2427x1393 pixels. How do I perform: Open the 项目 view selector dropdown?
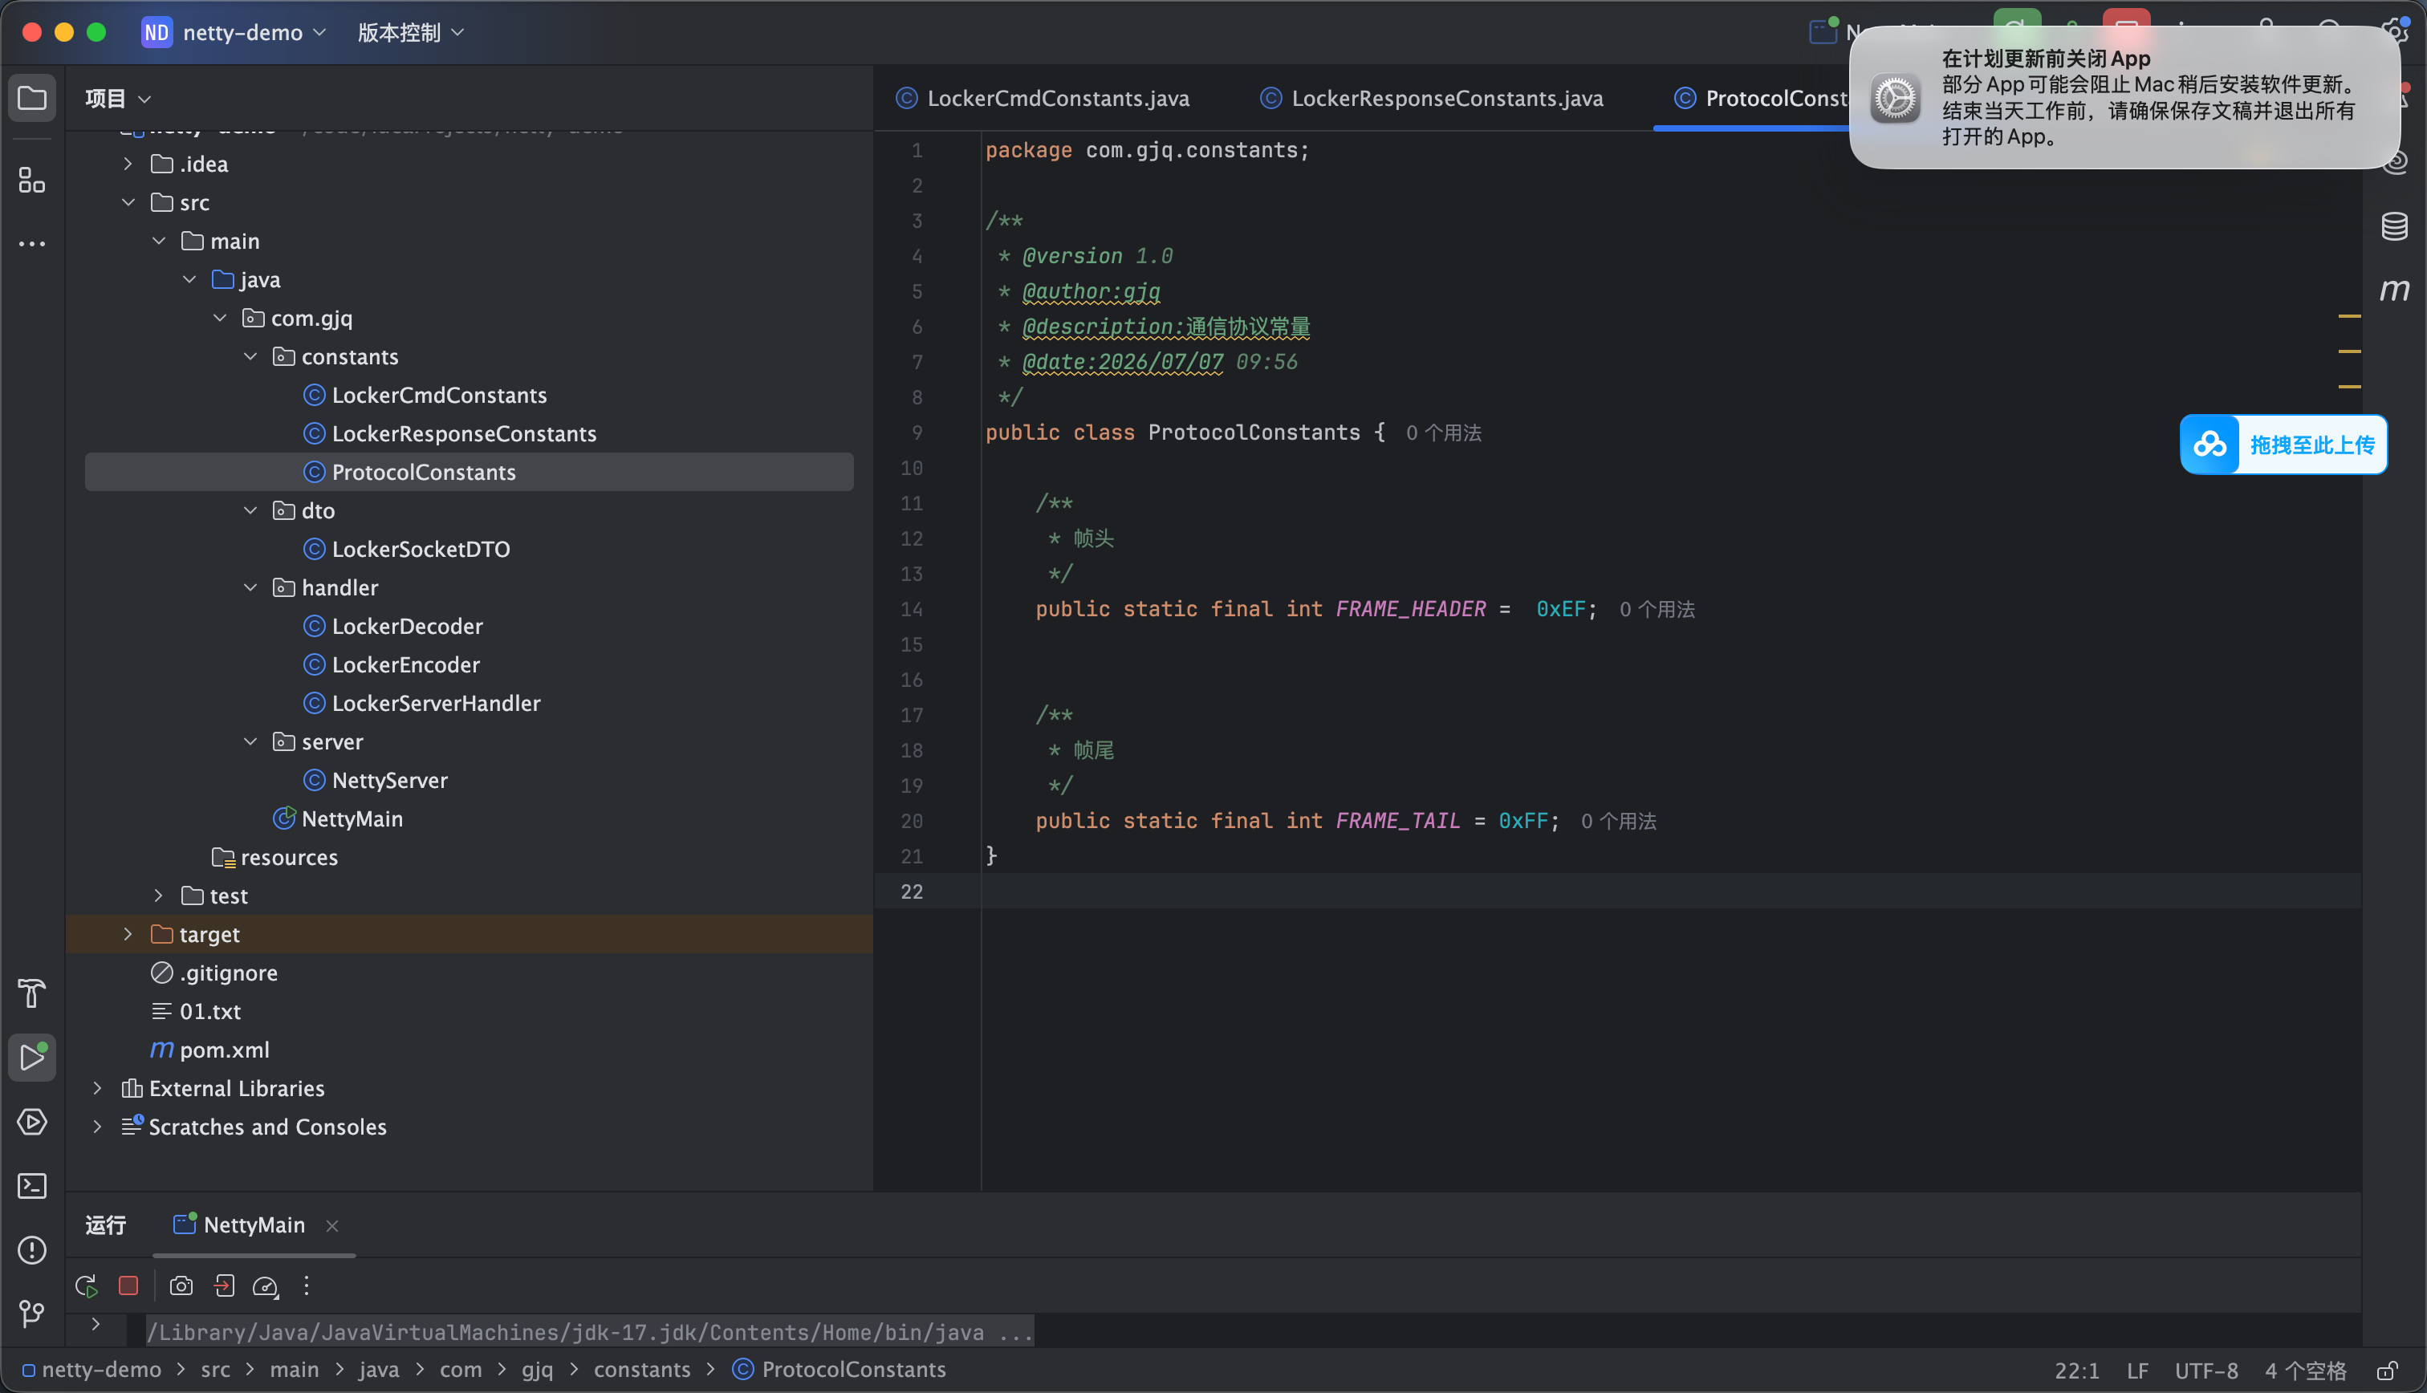(x=118, y=99)
